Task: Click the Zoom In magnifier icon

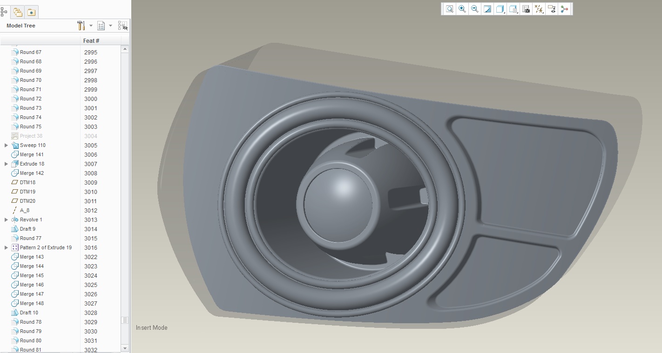Action: click(462, 9)
